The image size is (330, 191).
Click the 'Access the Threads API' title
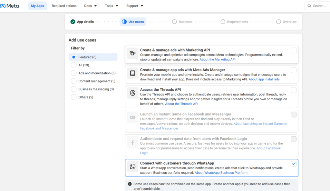[x=160, y=90]
